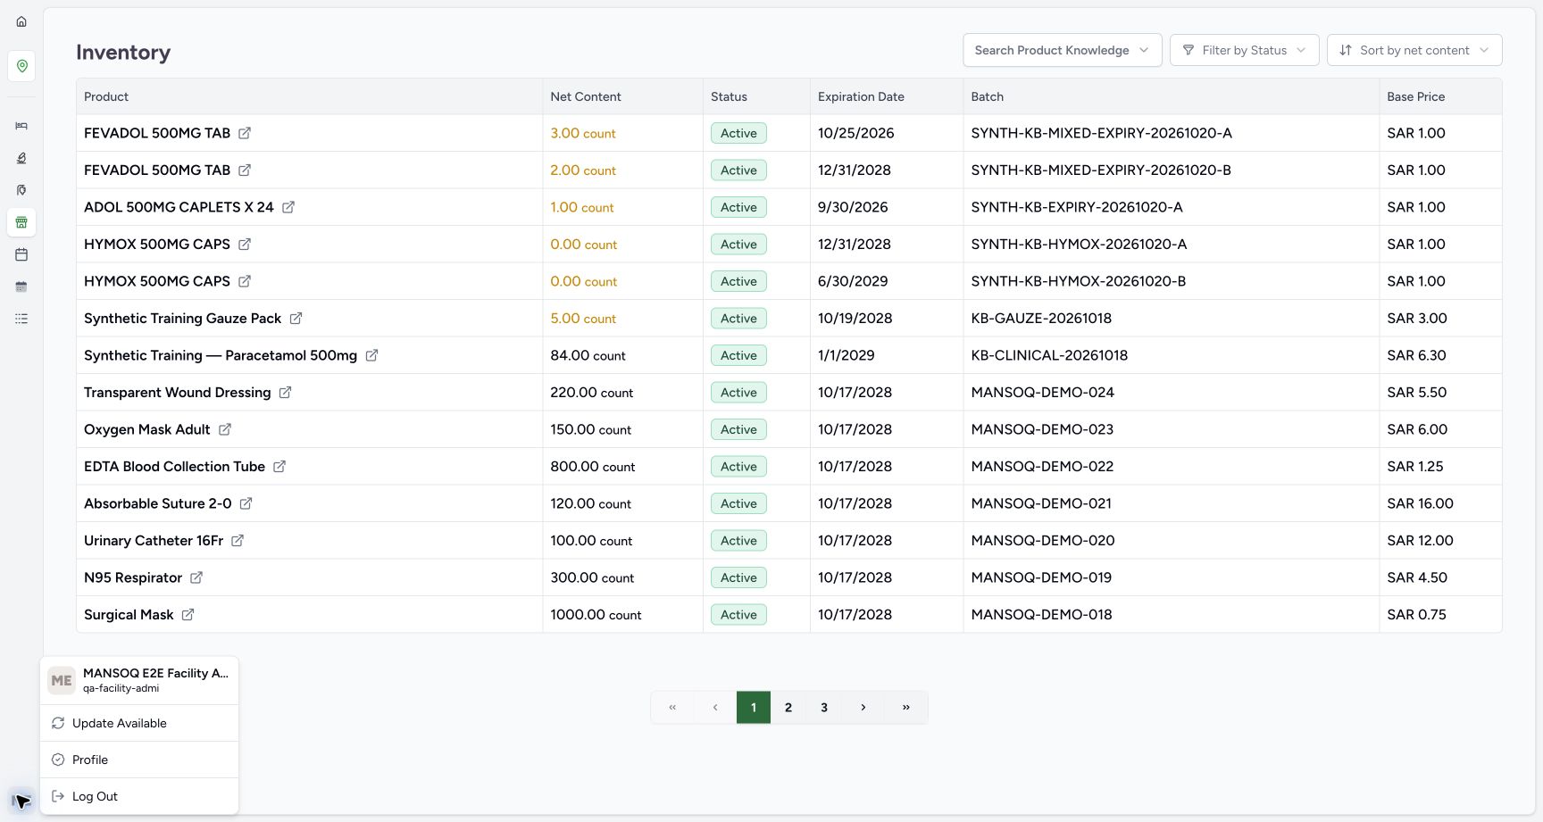Jump to the last page arrow
1543x822 pixels.
[x=906, y=707]
